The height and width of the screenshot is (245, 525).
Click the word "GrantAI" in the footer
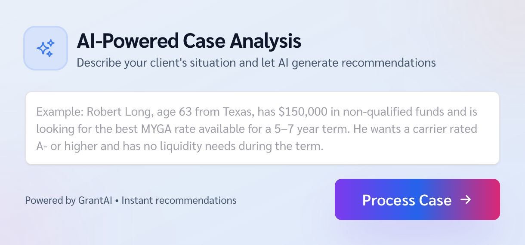click(x=95, y=200)
